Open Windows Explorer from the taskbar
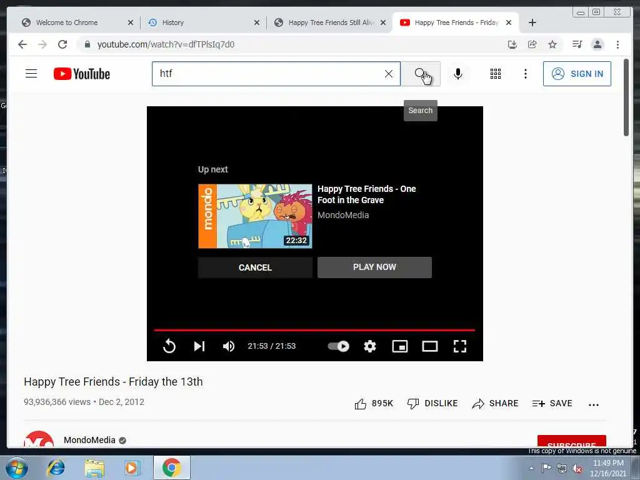 click(94, 467)
